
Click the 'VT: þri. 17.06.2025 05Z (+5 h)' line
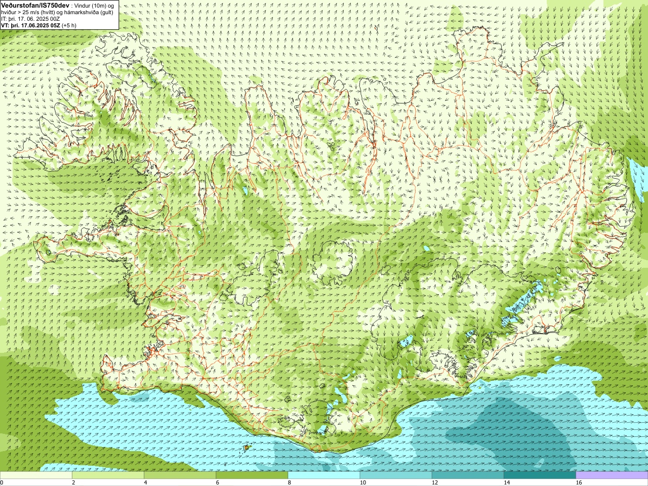[38, 25]
